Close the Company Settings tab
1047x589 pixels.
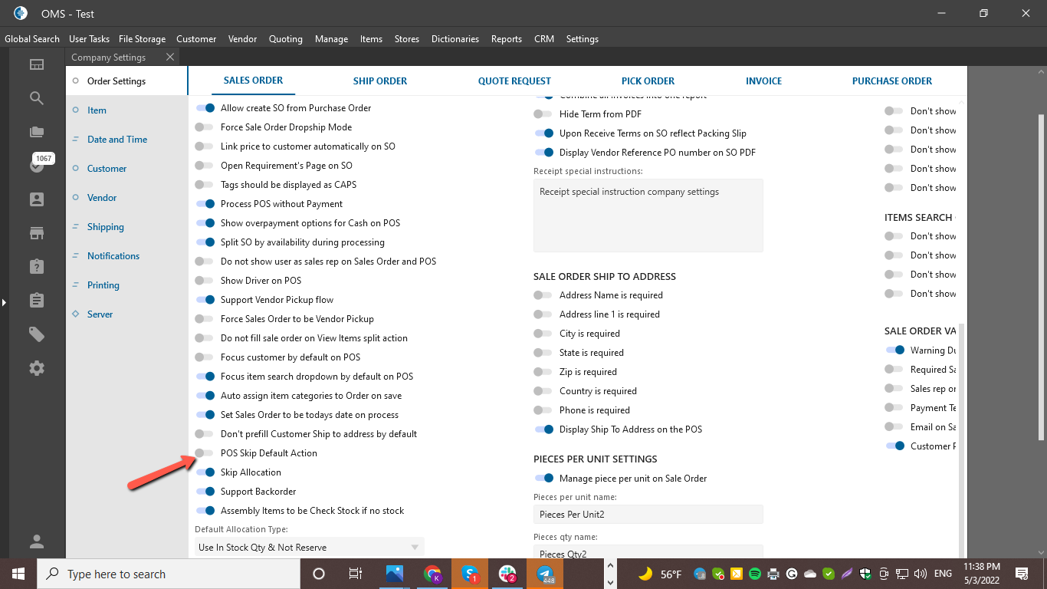170,57
